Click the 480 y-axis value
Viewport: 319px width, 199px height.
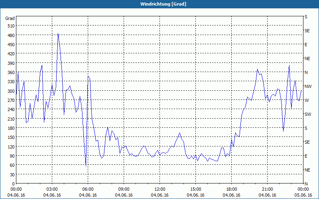[11, 35]
